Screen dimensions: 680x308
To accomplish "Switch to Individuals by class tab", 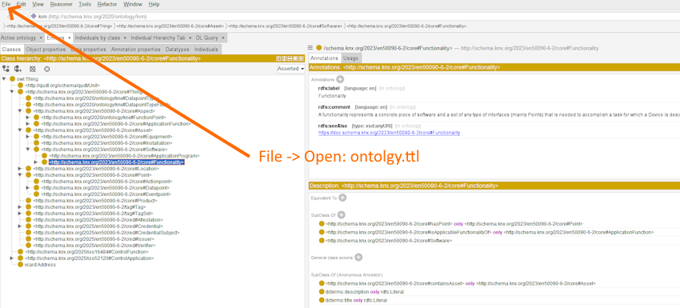I will click(98, 38).
